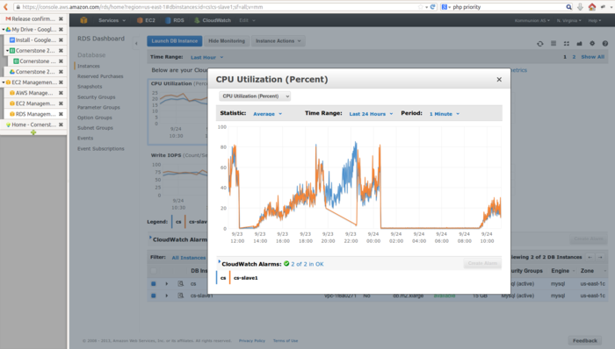615x349 pixels.
Task: Toggle the cs-slave1 instance row checkbox
Action: click(154, 296)
